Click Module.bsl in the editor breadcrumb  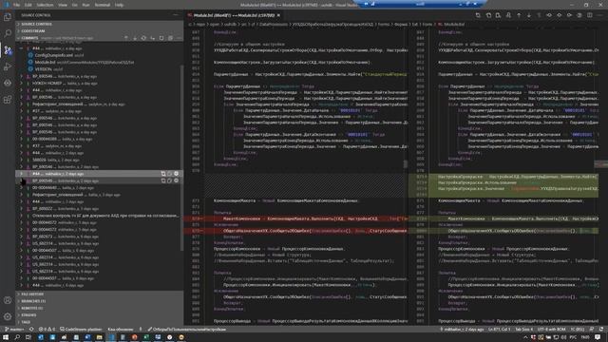tap(454, 24)
